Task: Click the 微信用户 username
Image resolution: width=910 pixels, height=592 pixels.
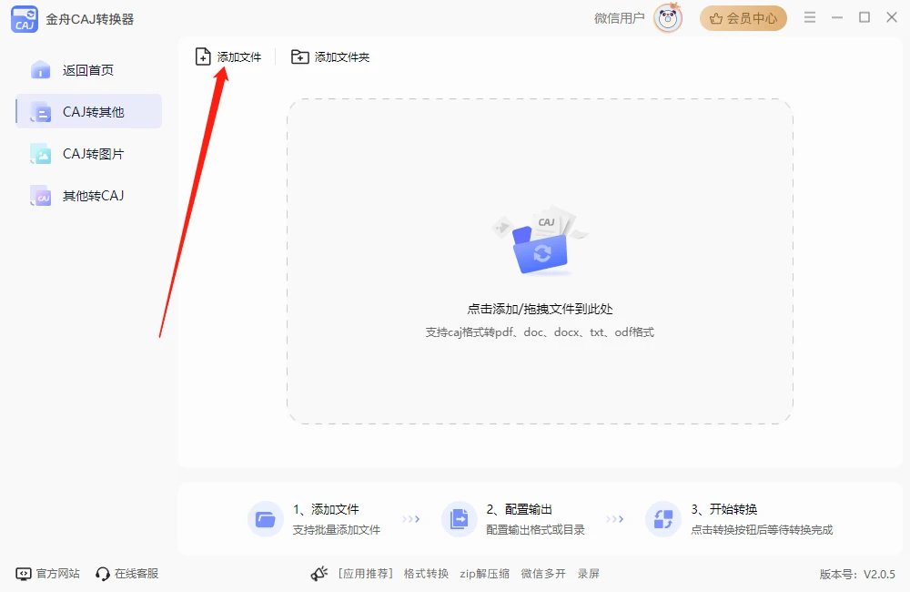Action: 619,18
